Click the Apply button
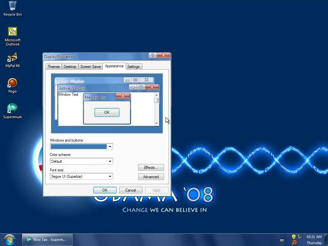Image resolution: width=328 pixels, height=246 pixels. point(157,190)
